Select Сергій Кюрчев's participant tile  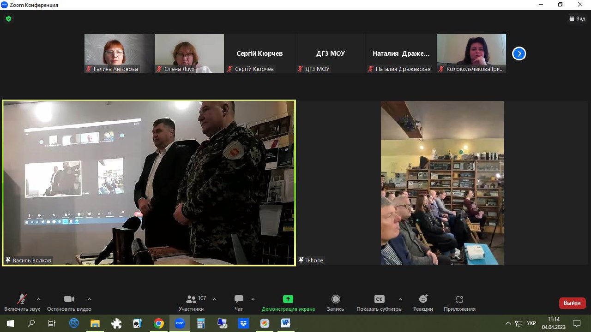[259, 53]
